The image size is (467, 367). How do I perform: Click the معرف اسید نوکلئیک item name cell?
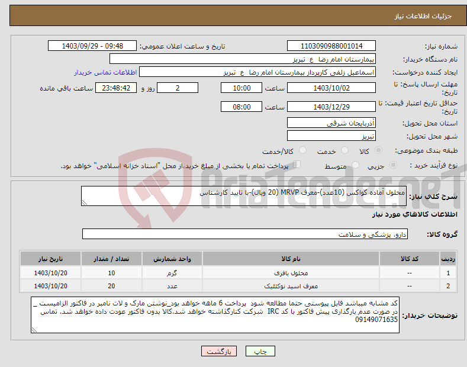tap(291, 286)
